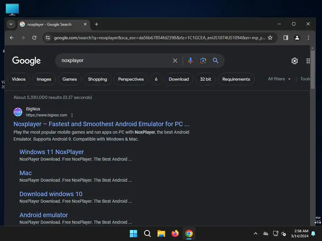Click into the noxplayer search field

pos(115,61)
